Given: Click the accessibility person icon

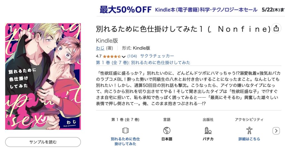Looking at the screenshot, I should click(249, 130).
